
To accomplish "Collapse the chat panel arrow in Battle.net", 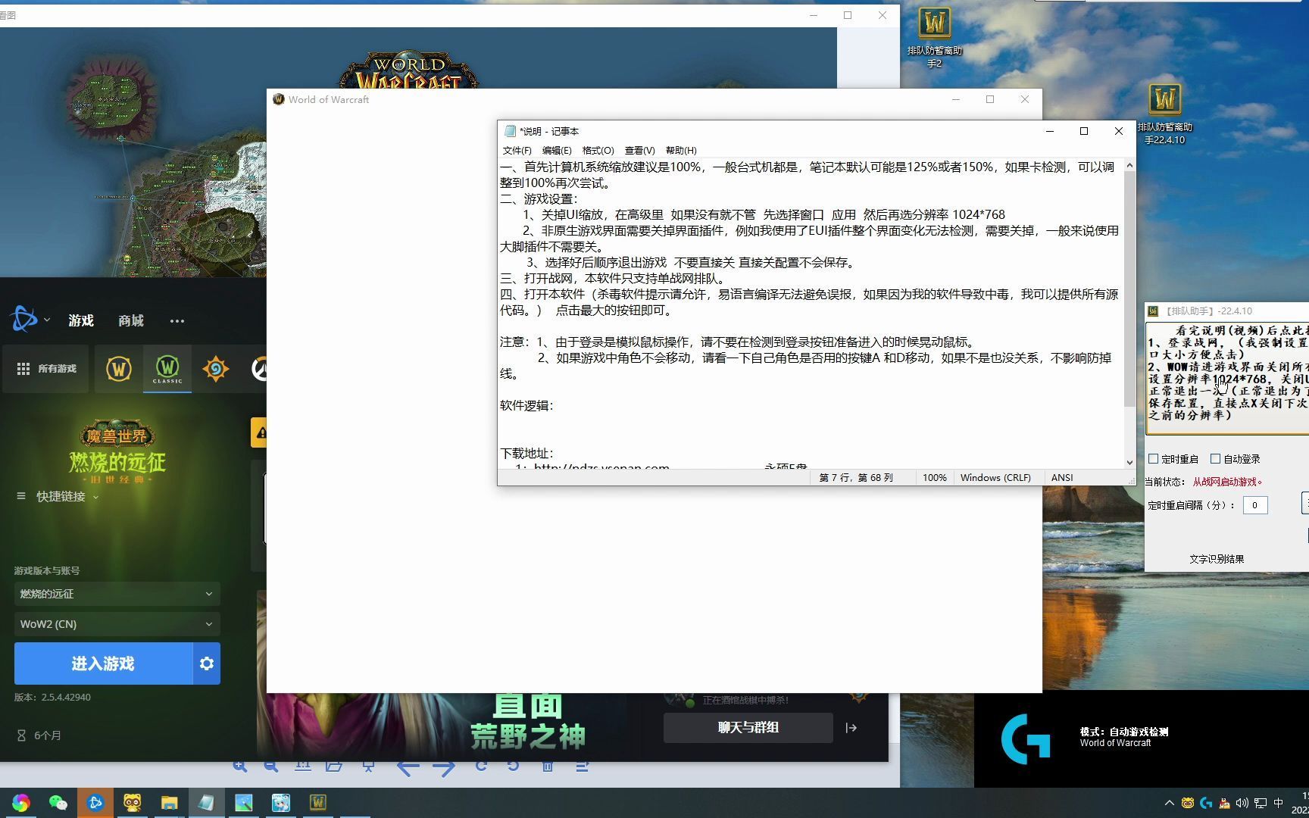I will pyautogui.click(x=851, y=728).
